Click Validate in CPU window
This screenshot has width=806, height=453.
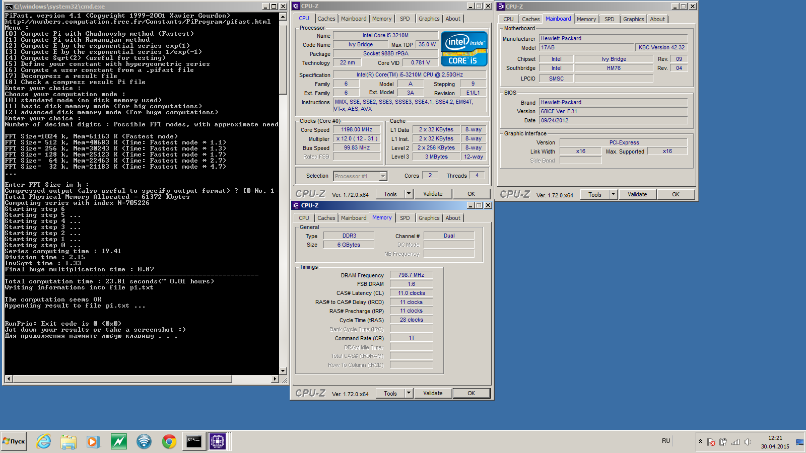coord(433,194)
